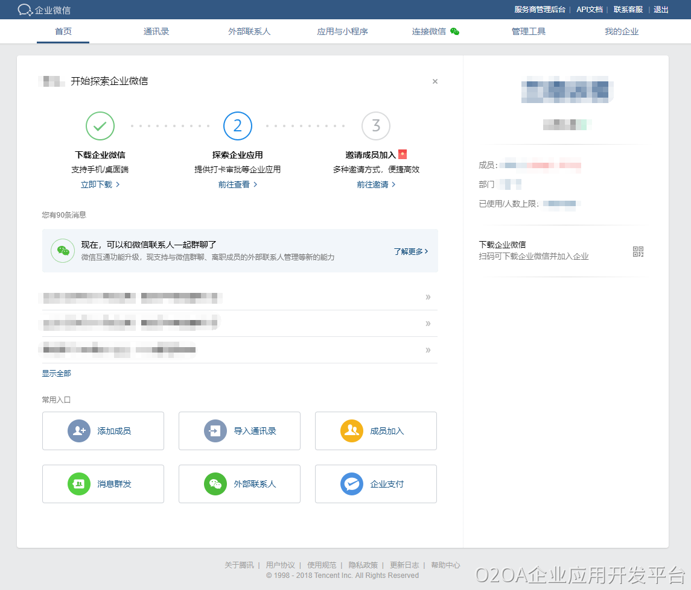Image resolution: width=691 pixels, height=590 pixels.
Task: Expand the first message with double arrow
Action: point(428,297)
